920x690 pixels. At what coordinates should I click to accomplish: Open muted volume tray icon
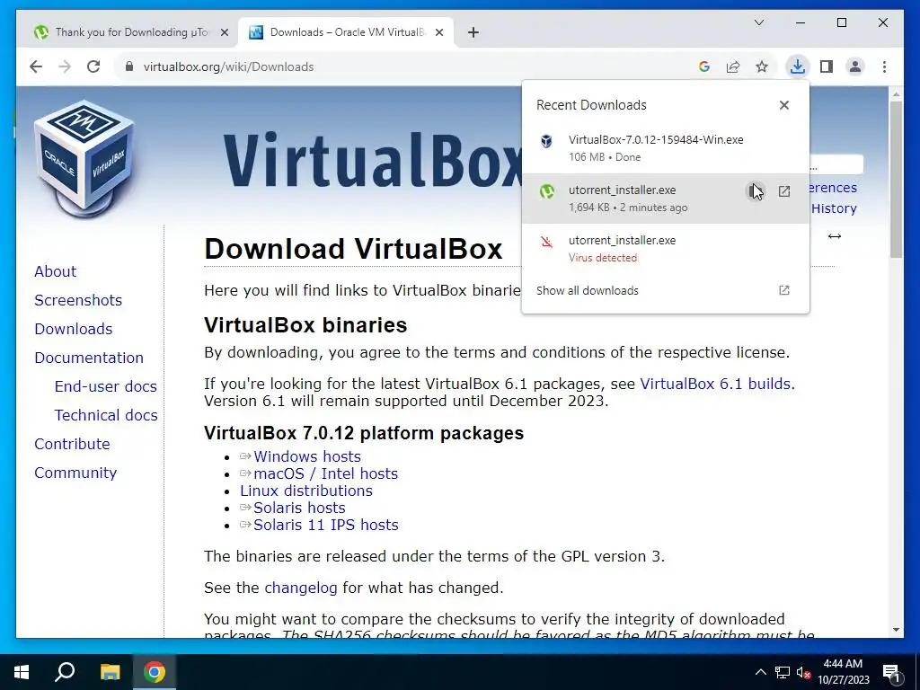[x=804, y=672]
